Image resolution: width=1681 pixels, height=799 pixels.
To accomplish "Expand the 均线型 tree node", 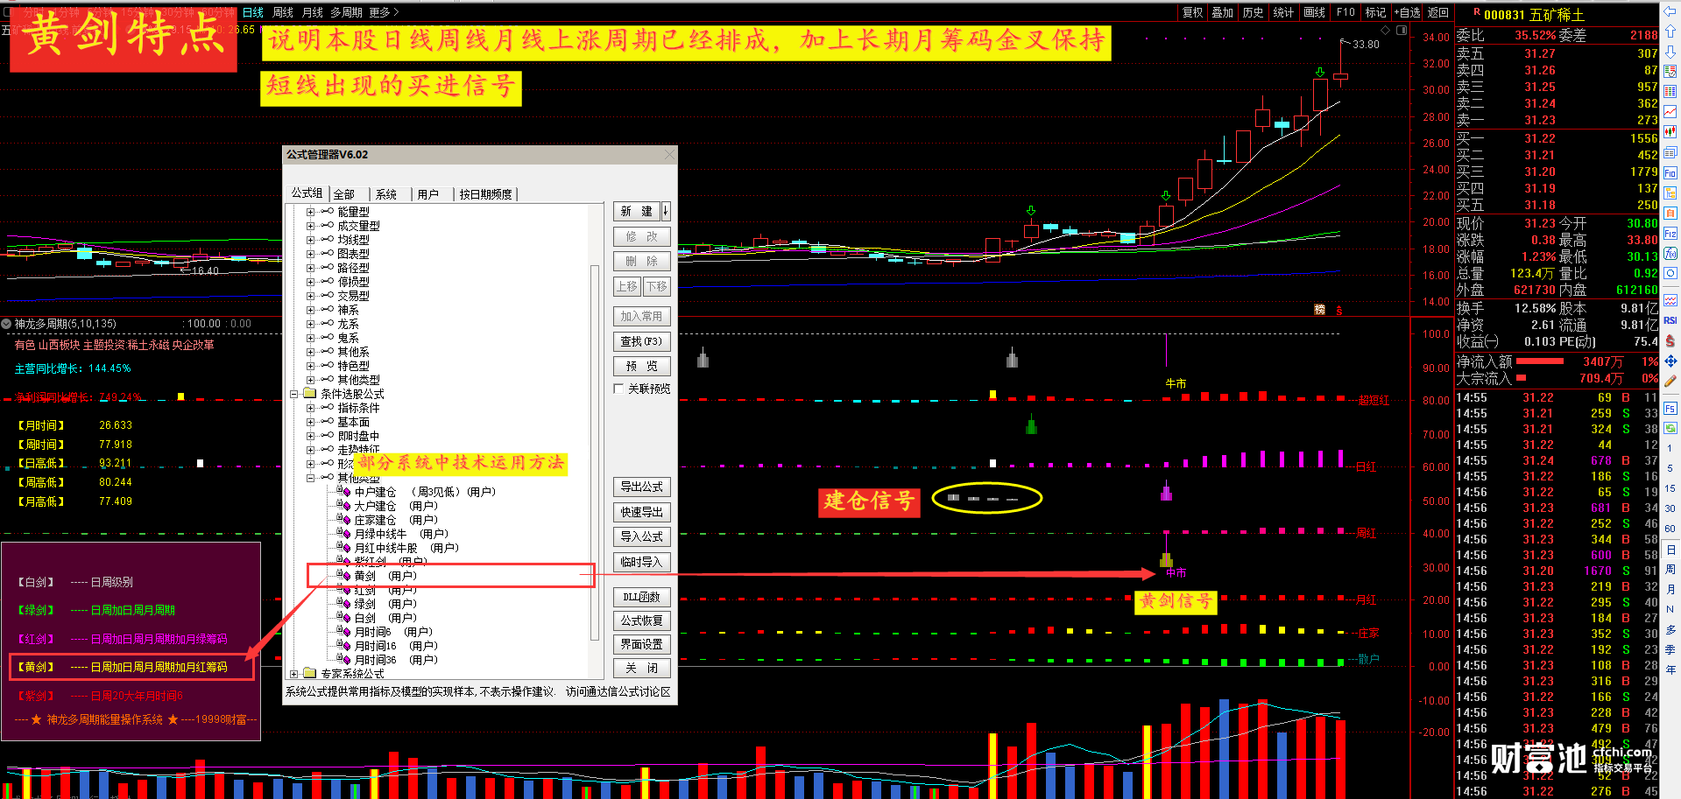I will point(310,240).
